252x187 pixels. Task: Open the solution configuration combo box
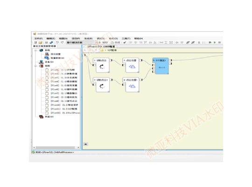click(82, 43)
